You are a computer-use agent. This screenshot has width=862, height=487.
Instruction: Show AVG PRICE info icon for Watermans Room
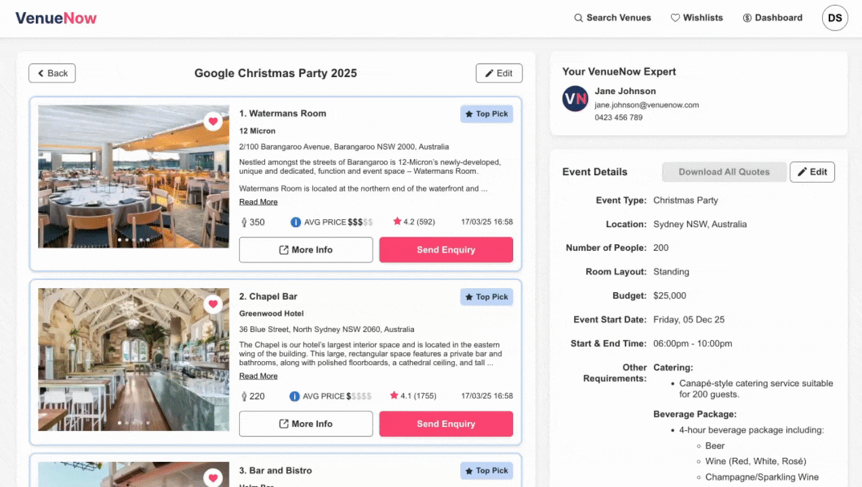click(x=295, y=222)
